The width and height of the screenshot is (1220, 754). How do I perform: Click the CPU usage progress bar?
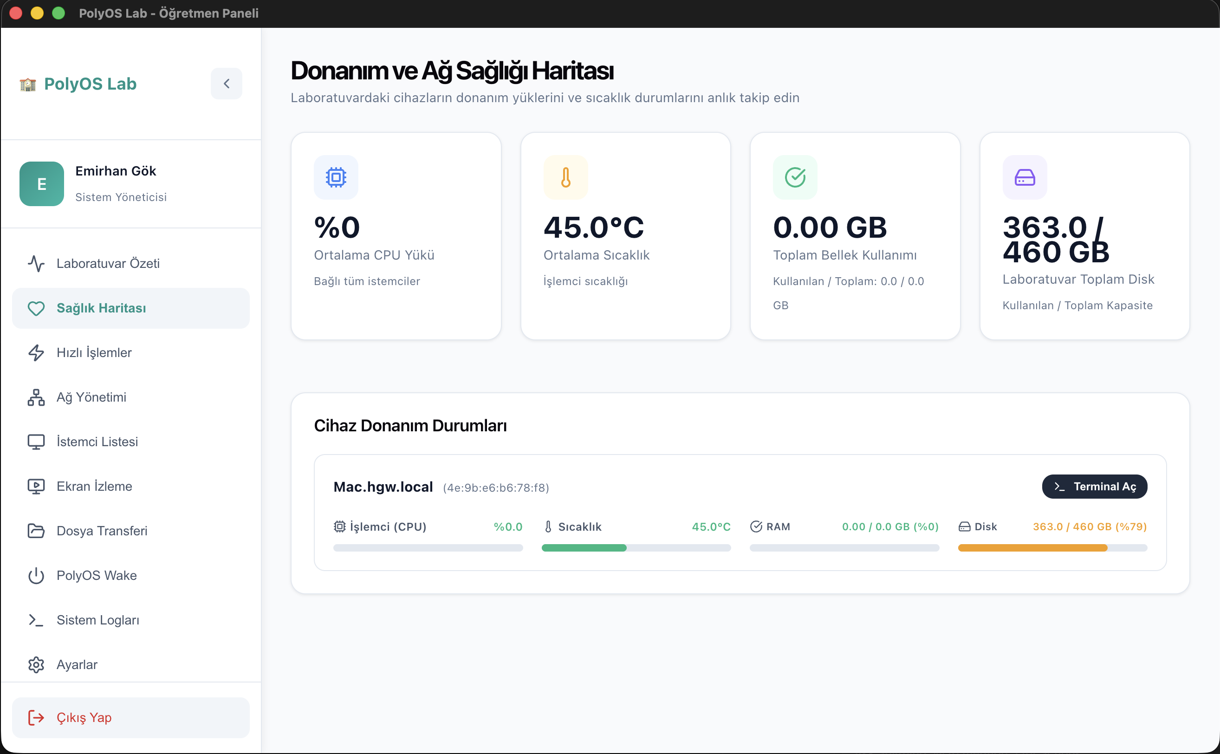pos(428,548)
